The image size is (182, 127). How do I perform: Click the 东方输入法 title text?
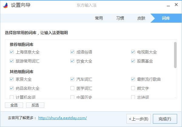pyautogui.click(x=86, y=5)
